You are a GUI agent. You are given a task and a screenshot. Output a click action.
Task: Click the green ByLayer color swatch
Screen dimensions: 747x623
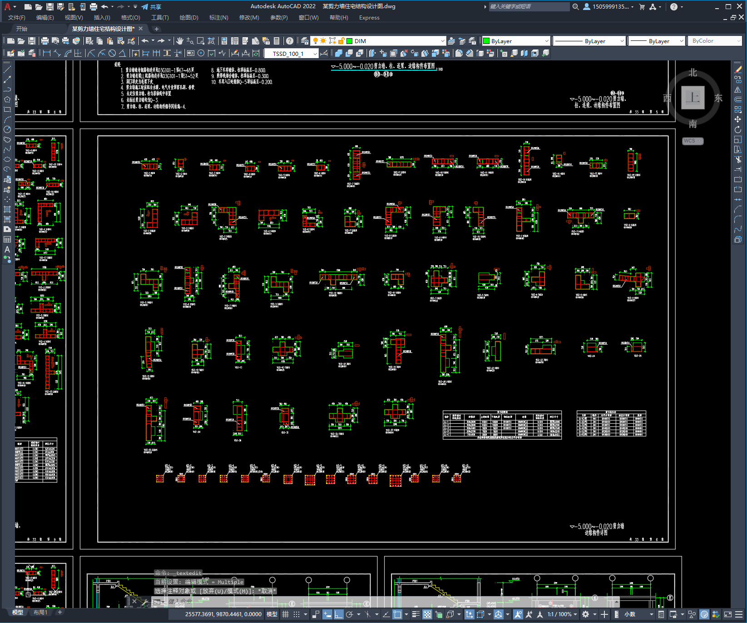click(x=486, y=41)
